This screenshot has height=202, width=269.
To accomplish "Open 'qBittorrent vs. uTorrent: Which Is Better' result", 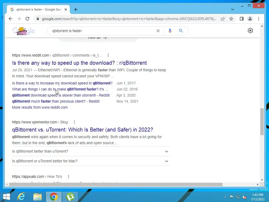I will coord(82,130).
